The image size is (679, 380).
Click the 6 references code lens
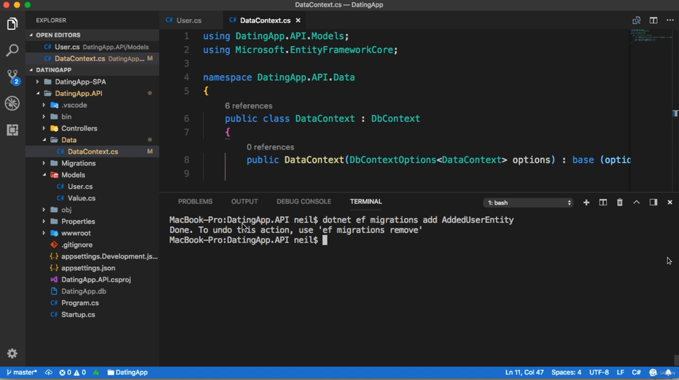[249, 106]
